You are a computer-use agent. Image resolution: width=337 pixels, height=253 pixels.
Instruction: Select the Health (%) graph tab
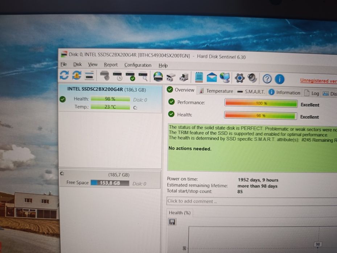point(180,213)
